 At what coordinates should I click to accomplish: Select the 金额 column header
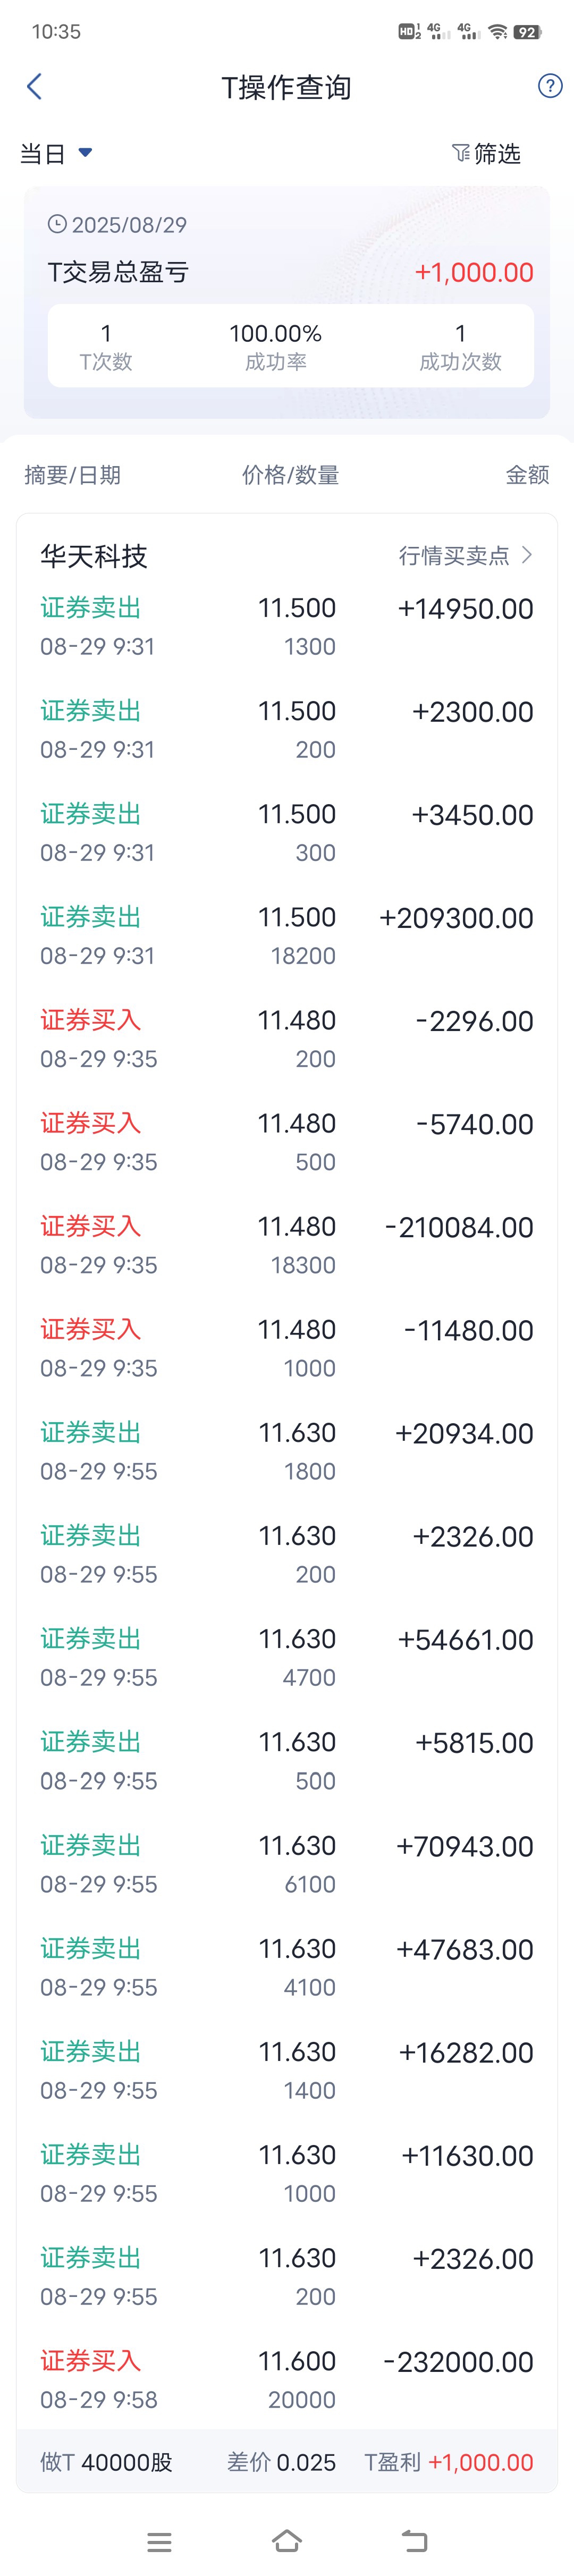[527, 475]
